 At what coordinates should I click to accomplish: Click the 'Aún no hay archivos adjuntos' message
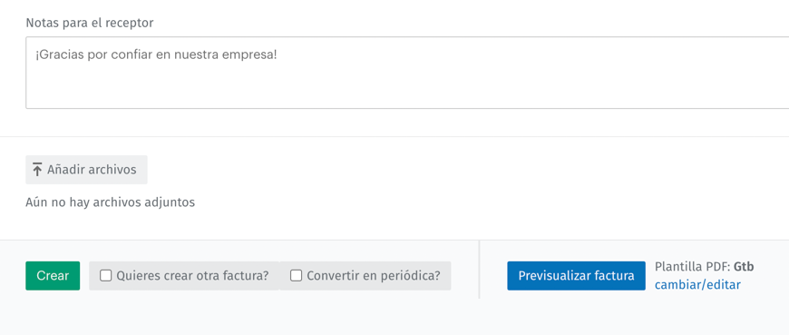point(111,202)
